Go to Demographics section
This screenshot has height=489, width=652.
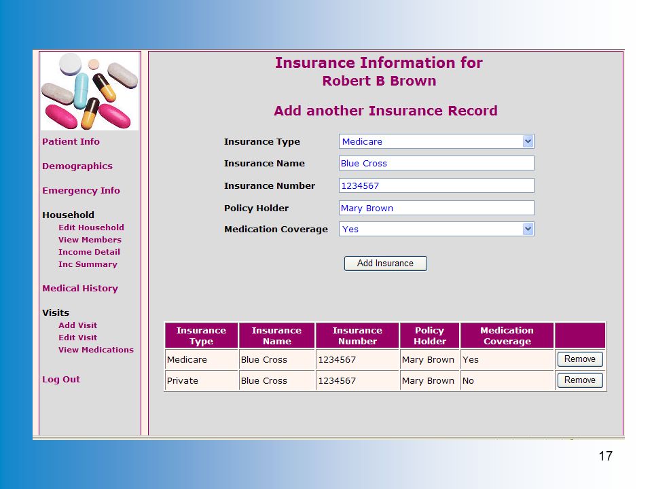[77, 166]
